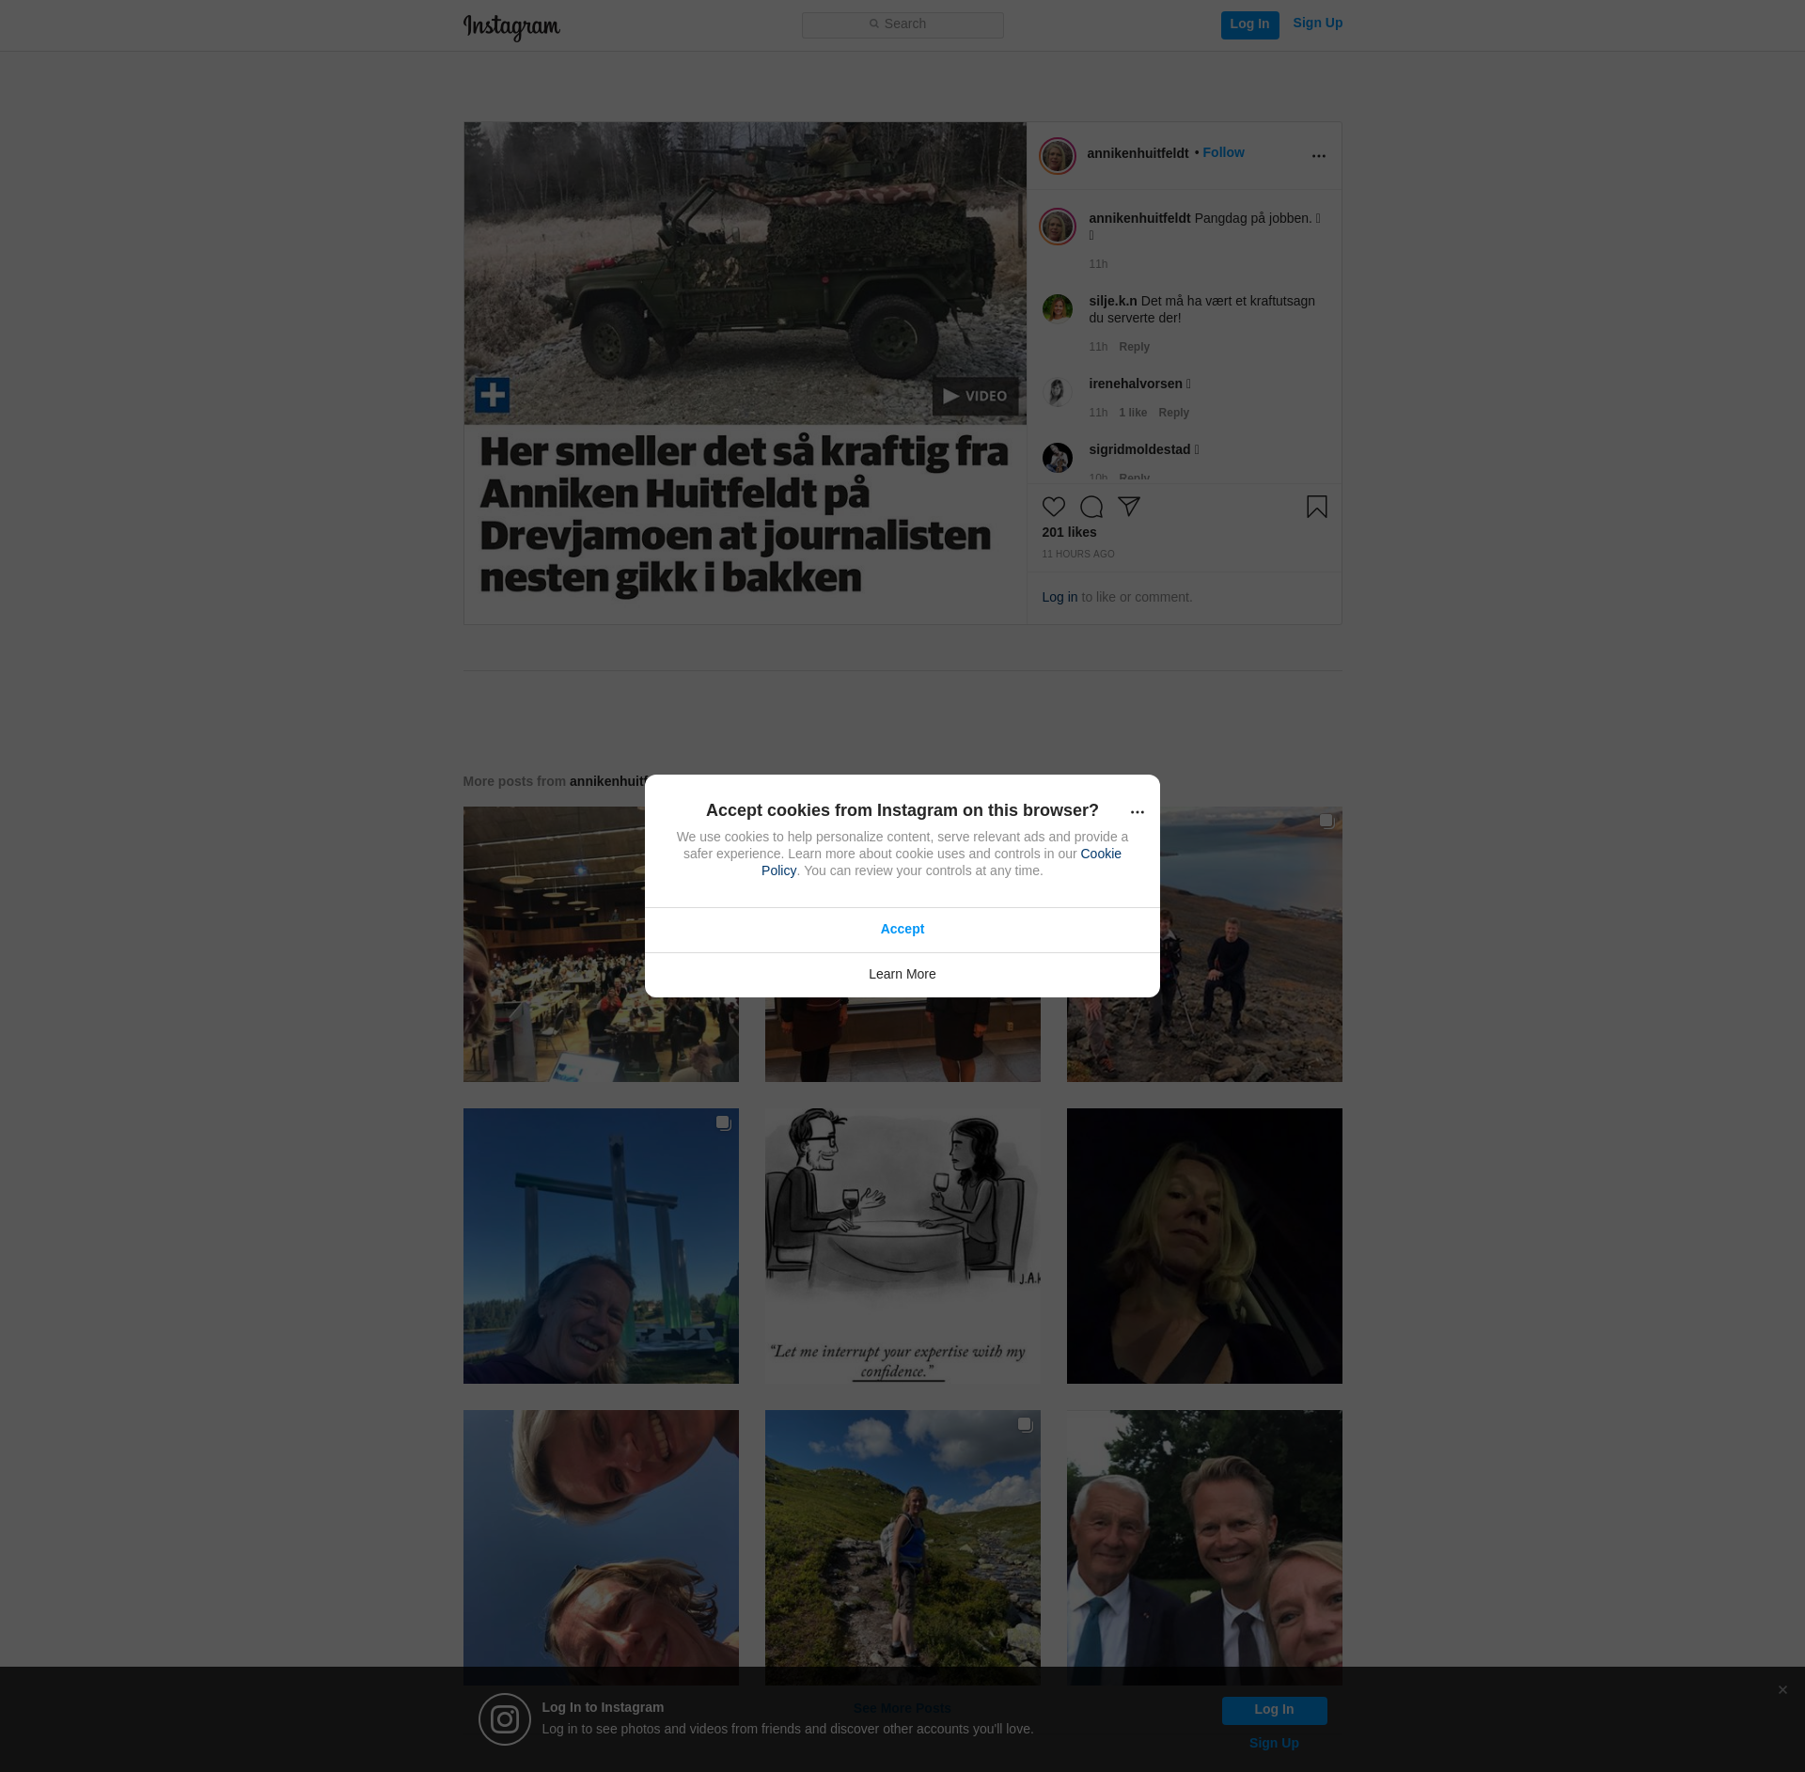Click annikenhuitfeldt username in post header
The image size is (1805, 1772).
(x=1138, y=153)
